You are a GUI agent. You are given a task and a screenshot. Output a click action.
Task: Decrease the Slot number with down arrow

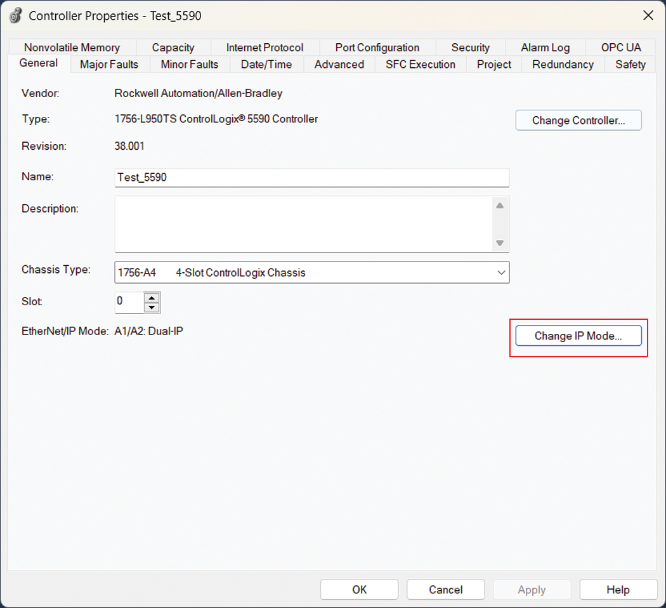[x=151, y=308]
